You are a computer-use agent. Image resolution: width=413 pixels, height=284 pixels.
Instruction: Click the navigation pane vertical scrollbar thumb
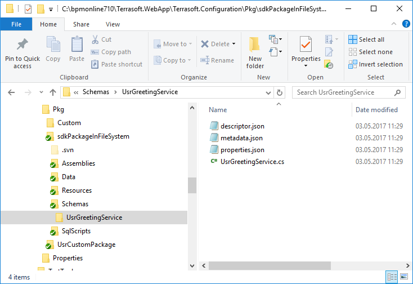click(192, 185)
